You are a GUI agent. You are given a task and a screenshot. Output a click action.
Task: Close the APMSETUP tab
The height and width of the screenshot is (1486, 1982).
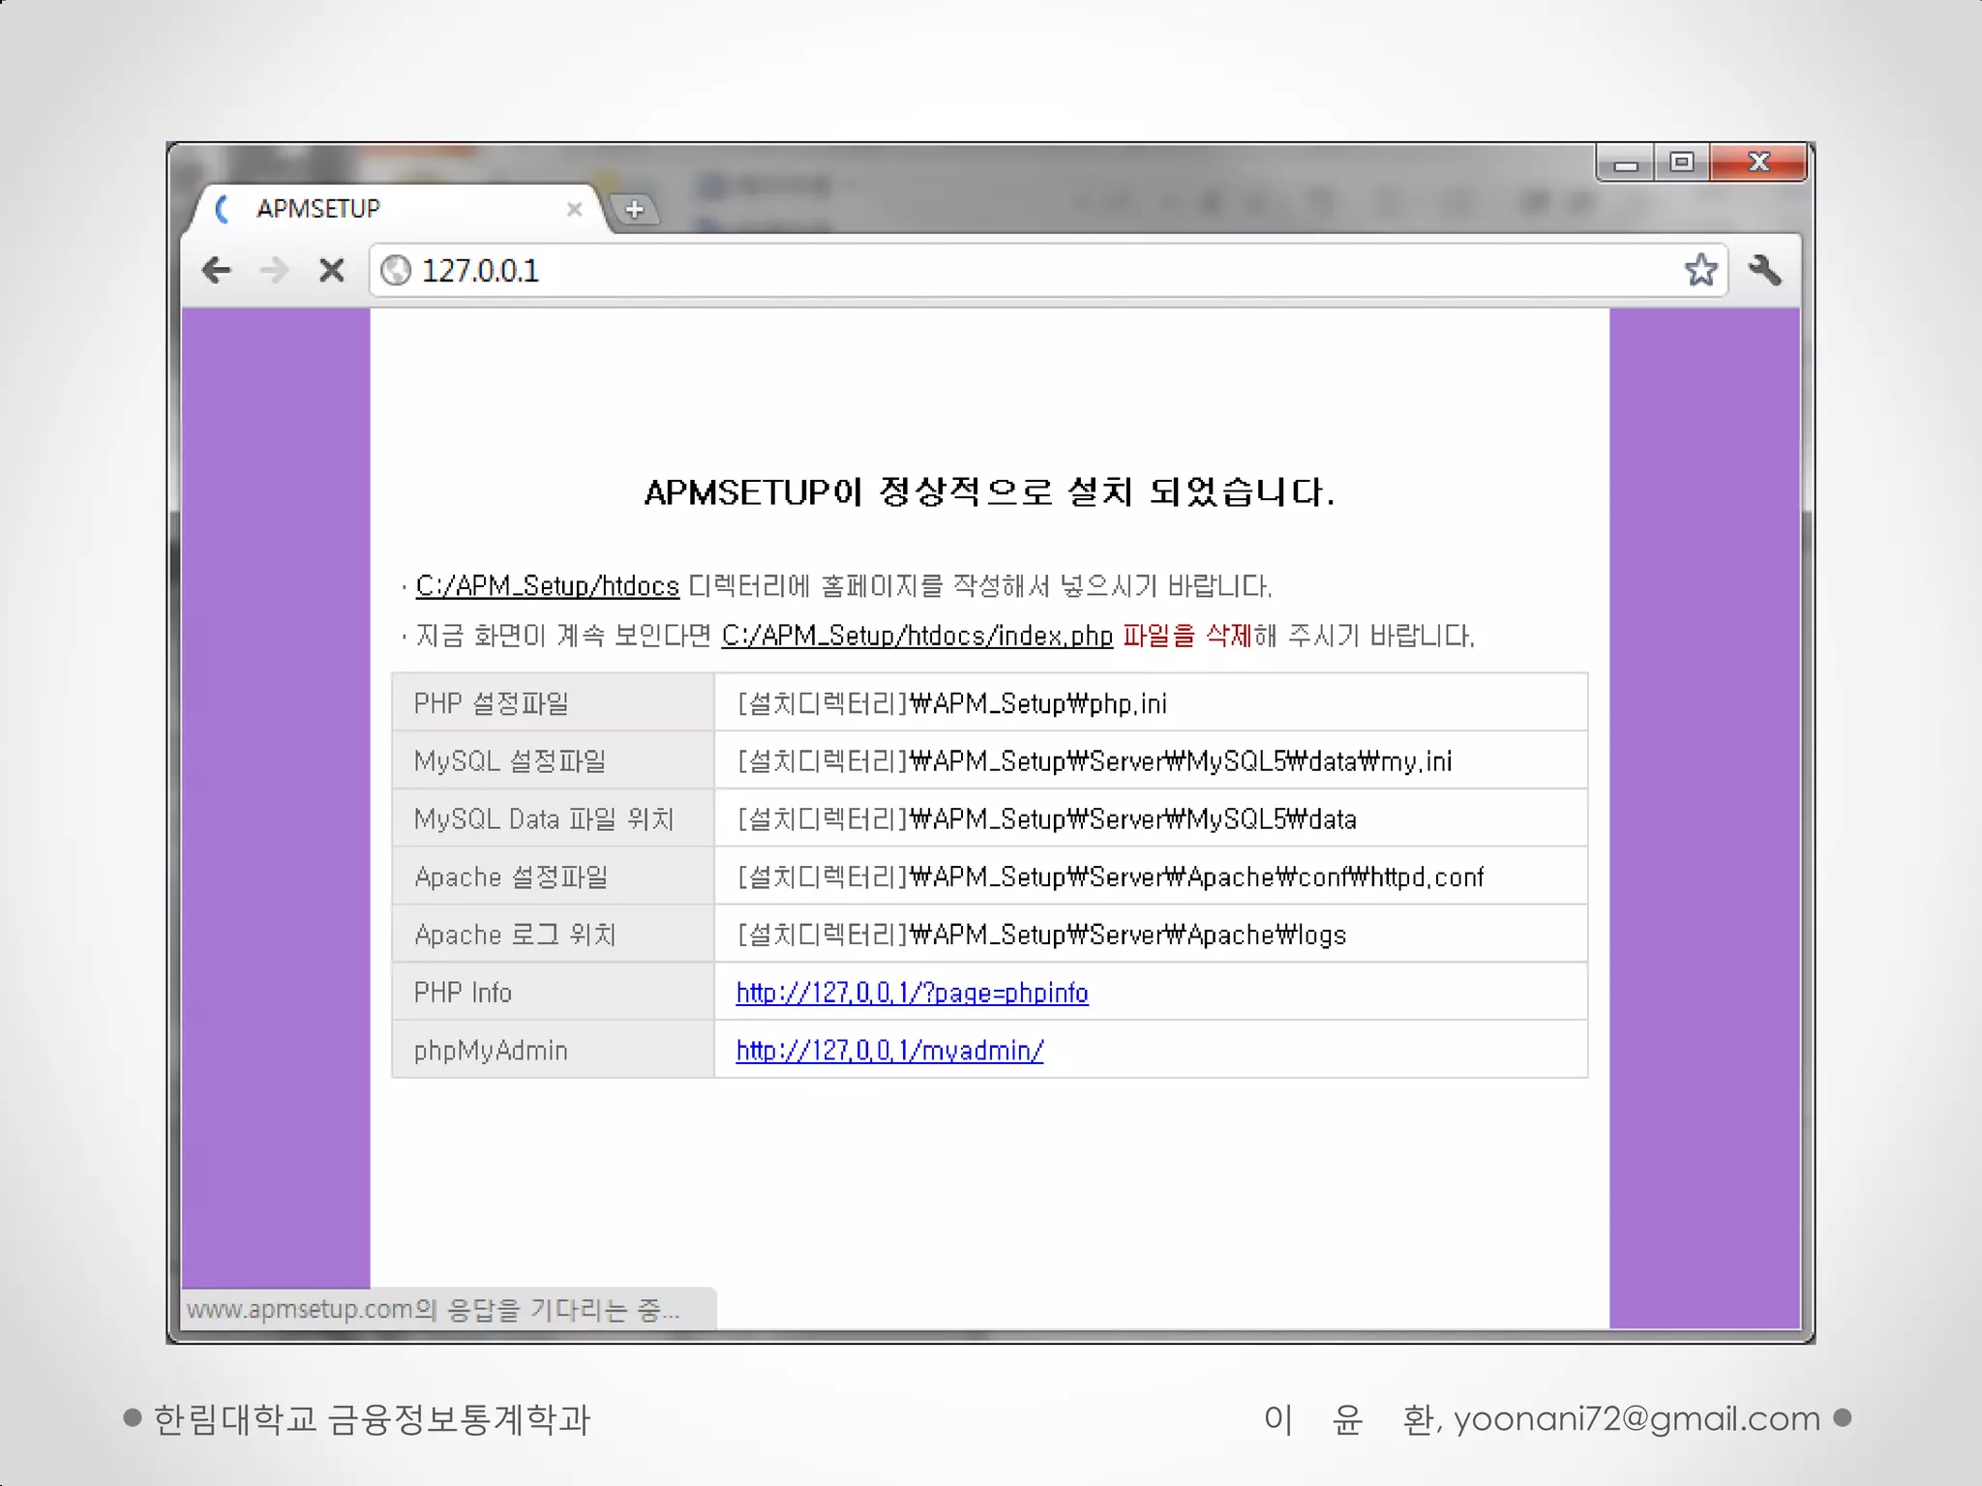(574, 209)
